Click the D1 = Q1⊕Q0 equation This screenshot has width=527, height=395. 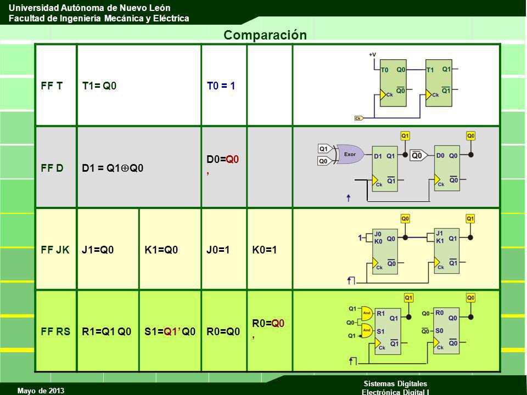click(113, 168)
